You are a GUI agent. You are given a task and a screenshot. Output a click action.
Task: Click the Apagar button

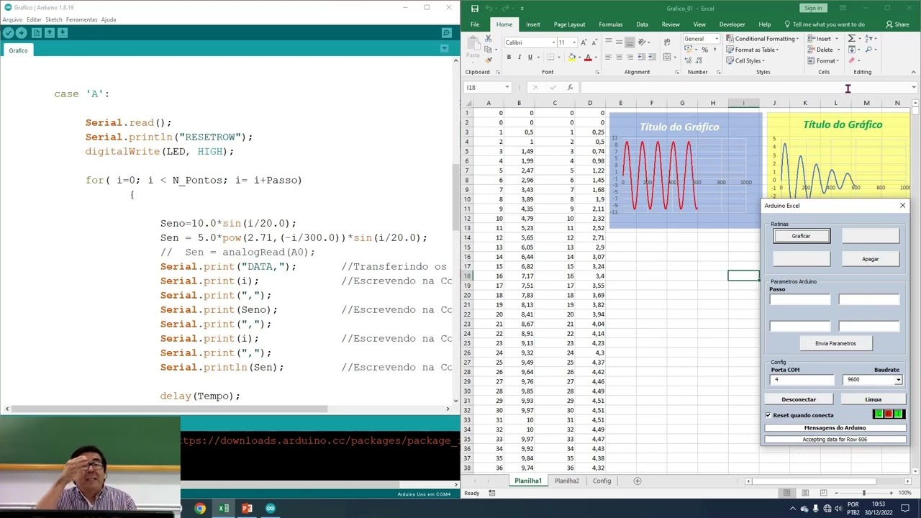click(x=870, y=259)
